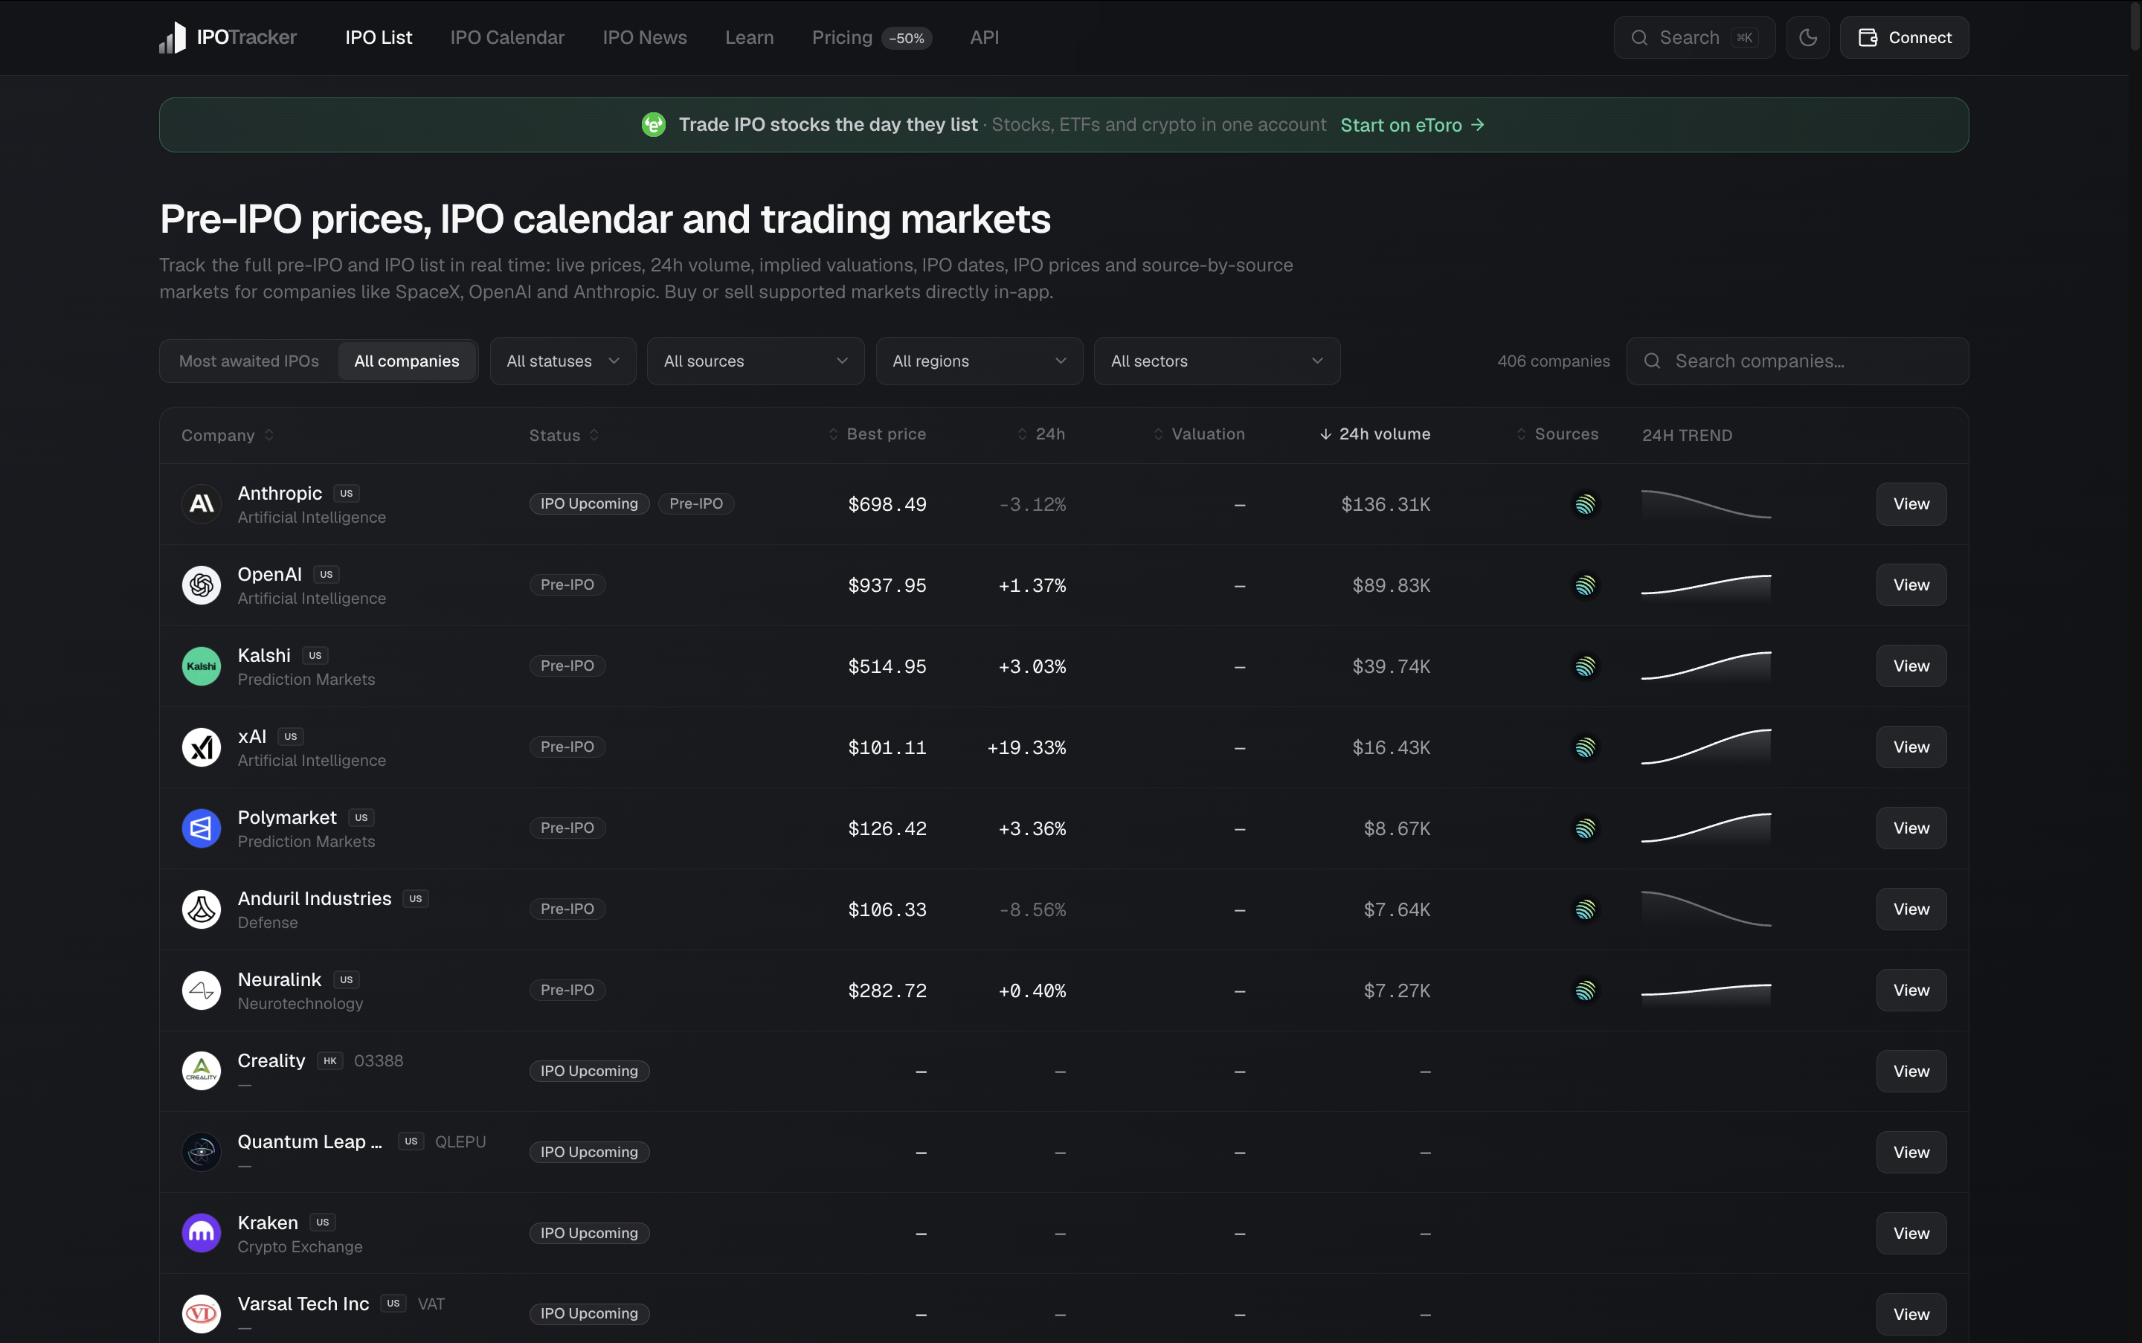Click the Kalshi company logo
The height and width of the screenshot is (1343, 2142).
pos(202,666)
